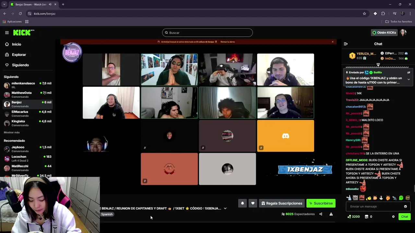Select the green blob emote quick pick

coord(401,198)
